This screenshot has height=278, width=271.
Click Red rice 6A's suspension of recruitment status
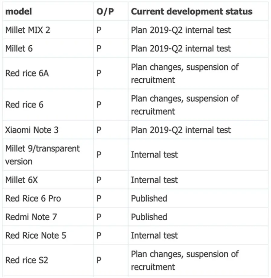point(185,74)
